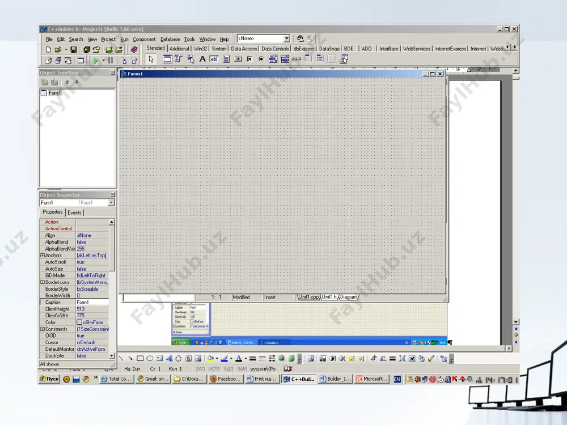Open the dropdown arrow beside Run button
The height and width of the screenshot is (425, 567).
click(103, 61)
